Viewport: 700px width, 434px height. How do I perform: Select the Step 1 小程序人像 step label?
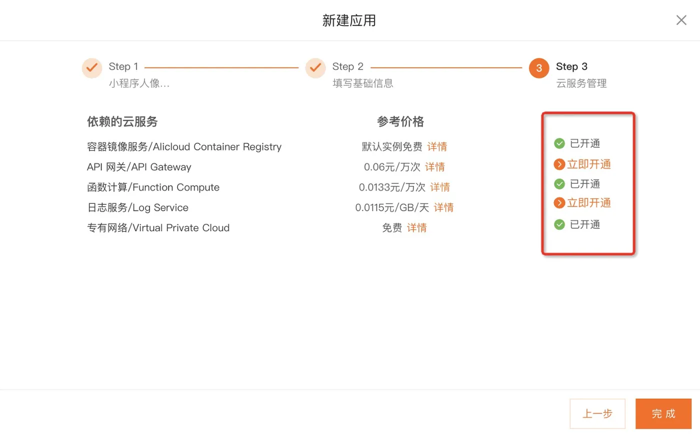pos(139,75)
